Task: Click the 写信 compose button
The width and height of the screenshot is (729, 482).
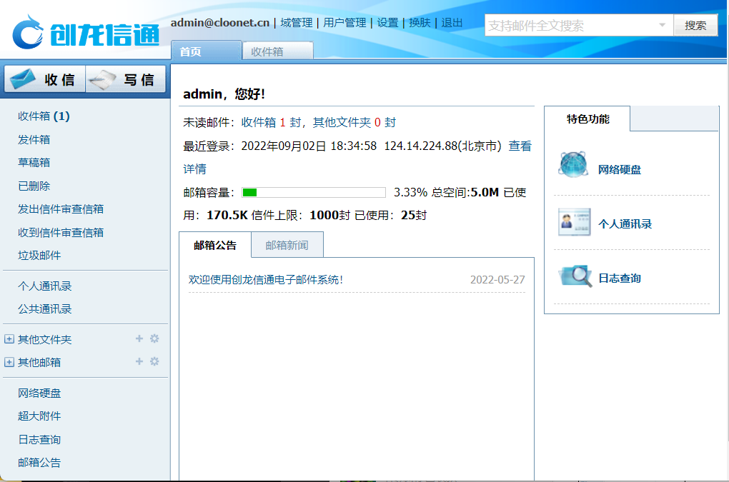Action: [127, 79]
